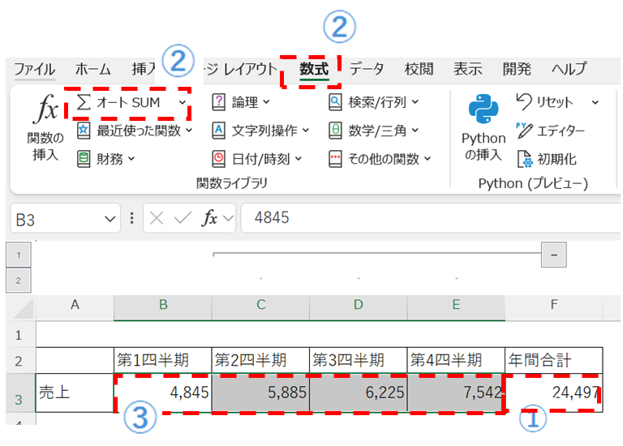Expand the オート SUM dropdown arrow

point(182,102)
